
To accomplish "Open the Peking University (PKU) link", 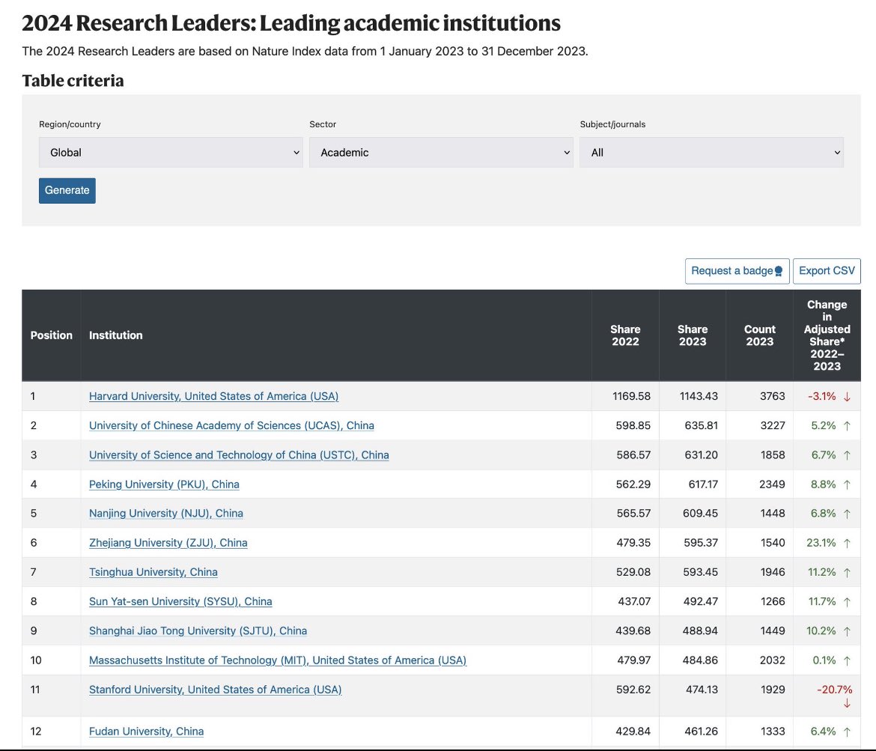I will click(x=164, y=484).
